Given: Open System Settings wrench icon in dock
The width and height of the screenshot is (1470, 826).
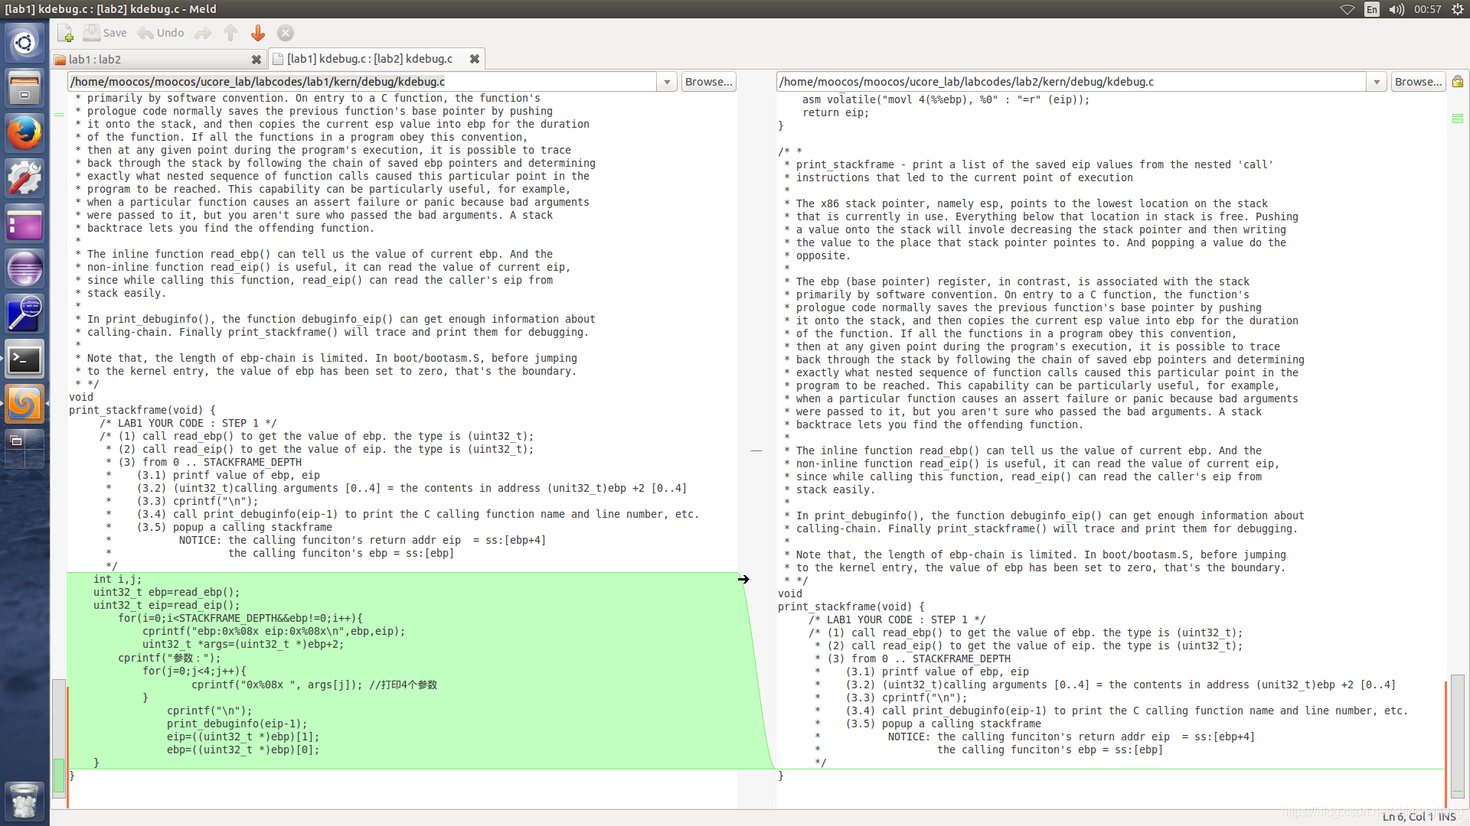Looking at the screenshot, I should 24,178.
